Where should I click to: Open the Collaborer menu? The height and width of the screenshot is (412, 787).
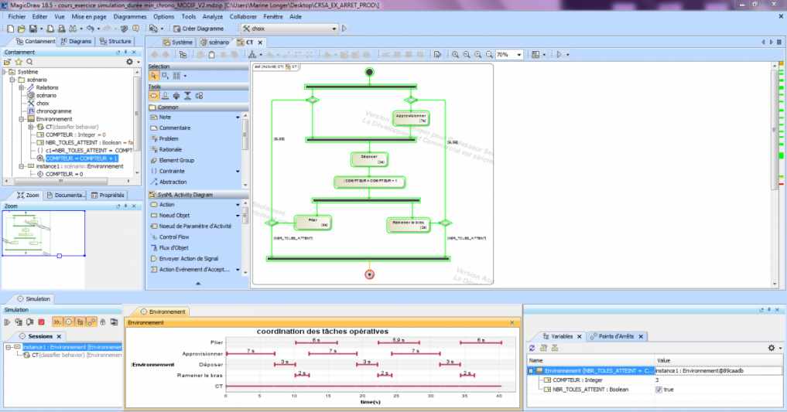click(x=244, y=16)
